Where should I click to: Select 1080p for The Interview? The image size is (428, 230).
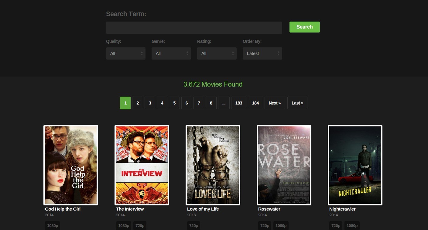click(x=124, y=225)
